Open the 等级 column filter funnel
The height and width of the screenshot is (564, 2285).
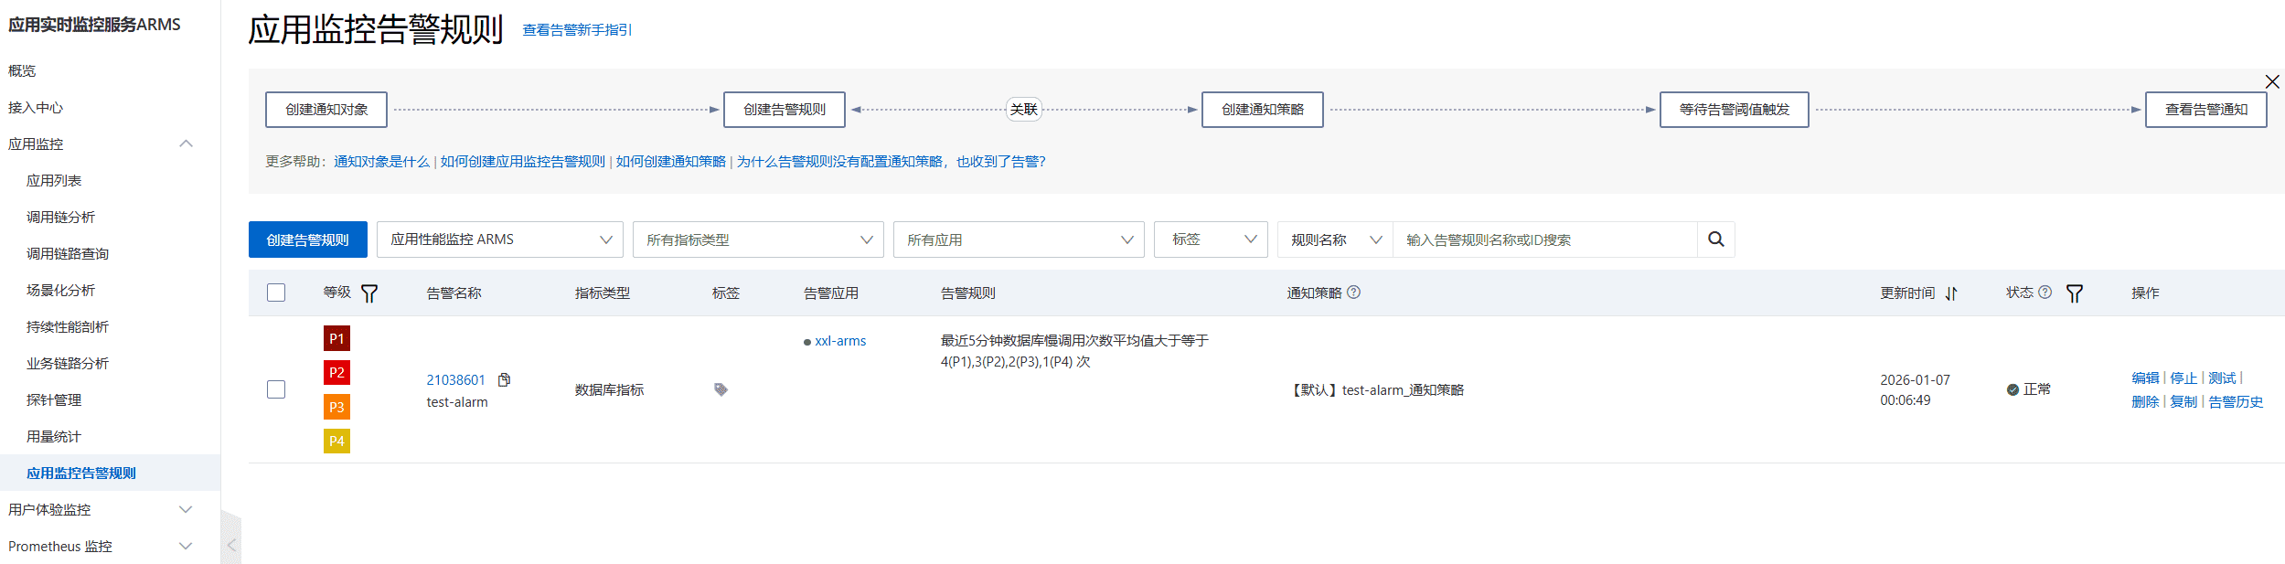tap(369, 293)
